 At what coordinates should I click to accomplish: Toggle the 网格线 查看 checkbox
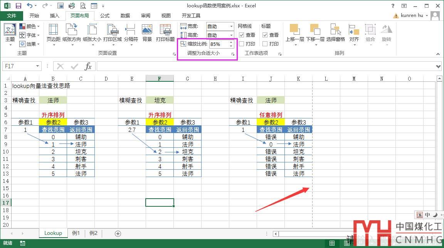pos(242,35)
